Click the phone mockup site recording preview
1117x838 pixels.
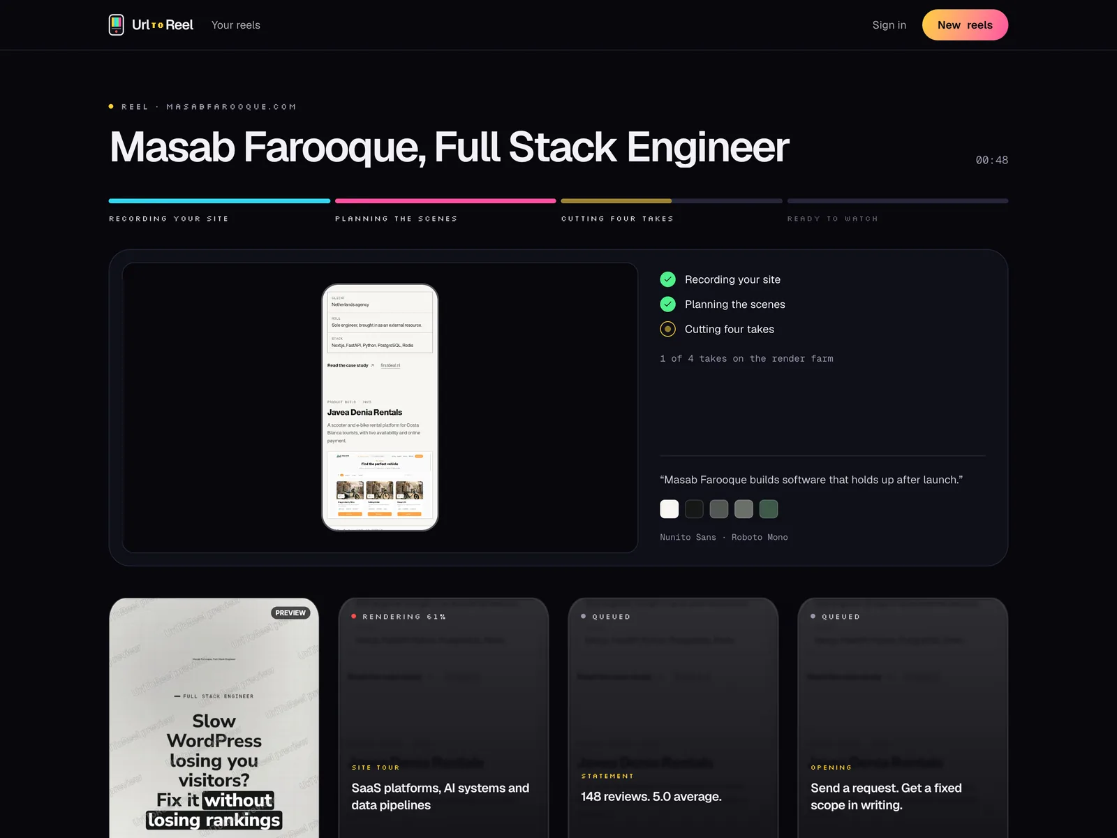(380, 407)
